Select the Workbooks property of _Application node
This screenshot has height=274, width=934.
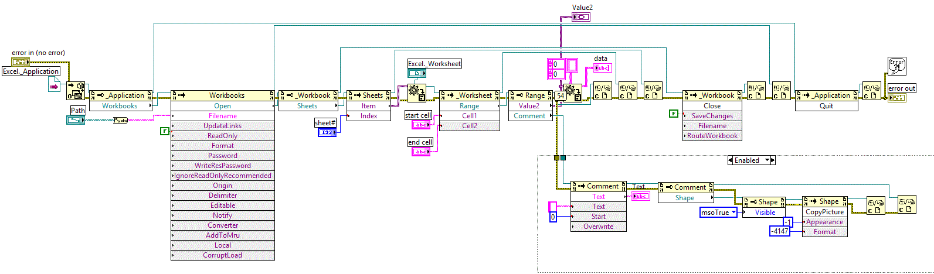[x=121, y=106]
